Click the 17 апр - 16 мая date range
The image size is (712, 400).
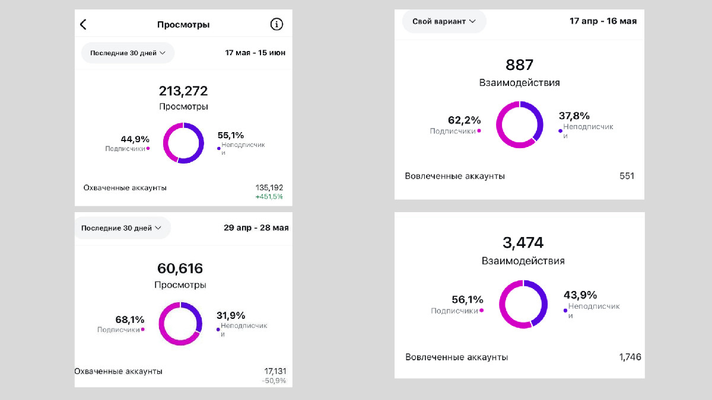[603, 21]
